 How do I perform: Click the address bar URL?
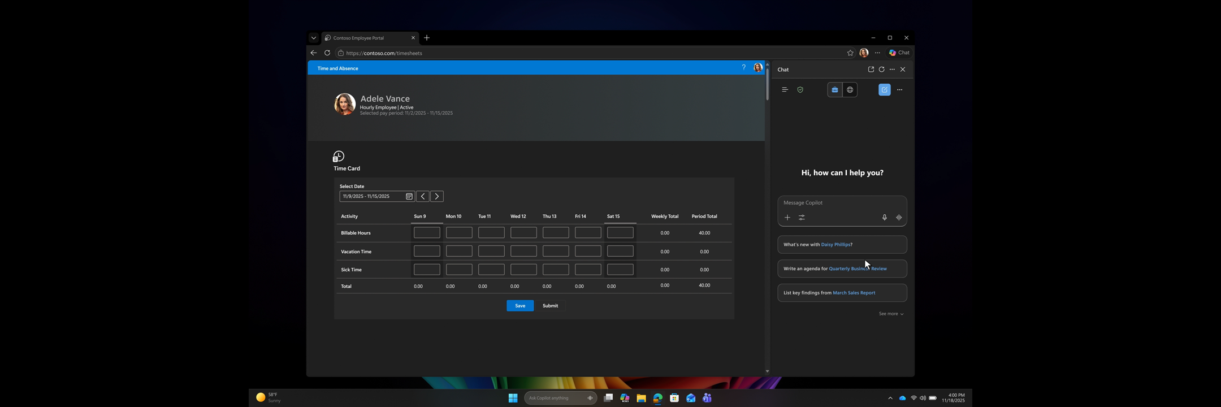(x=384, y=53)
